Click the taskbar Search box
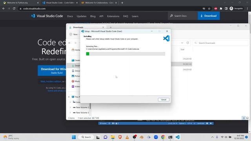The width and height of the screenshot is (251, 141). [86, 137]
